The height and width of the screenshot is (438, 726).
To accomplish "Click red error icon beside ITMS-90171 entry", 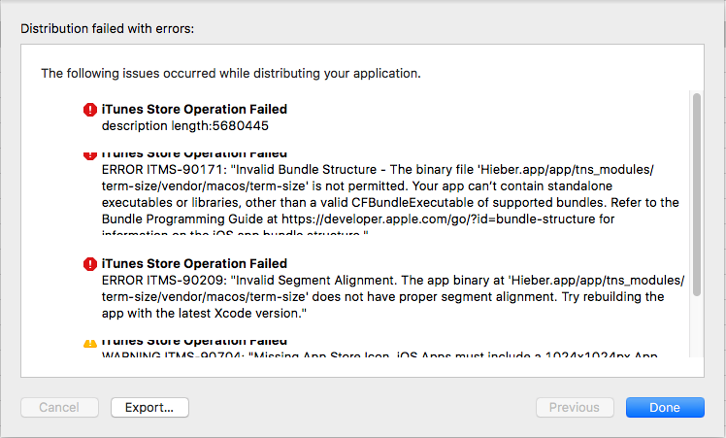I will 90,155.
